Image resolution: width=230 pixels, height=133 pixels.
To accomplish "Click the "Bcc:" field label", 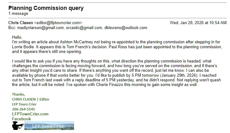I will coord(12,28).
